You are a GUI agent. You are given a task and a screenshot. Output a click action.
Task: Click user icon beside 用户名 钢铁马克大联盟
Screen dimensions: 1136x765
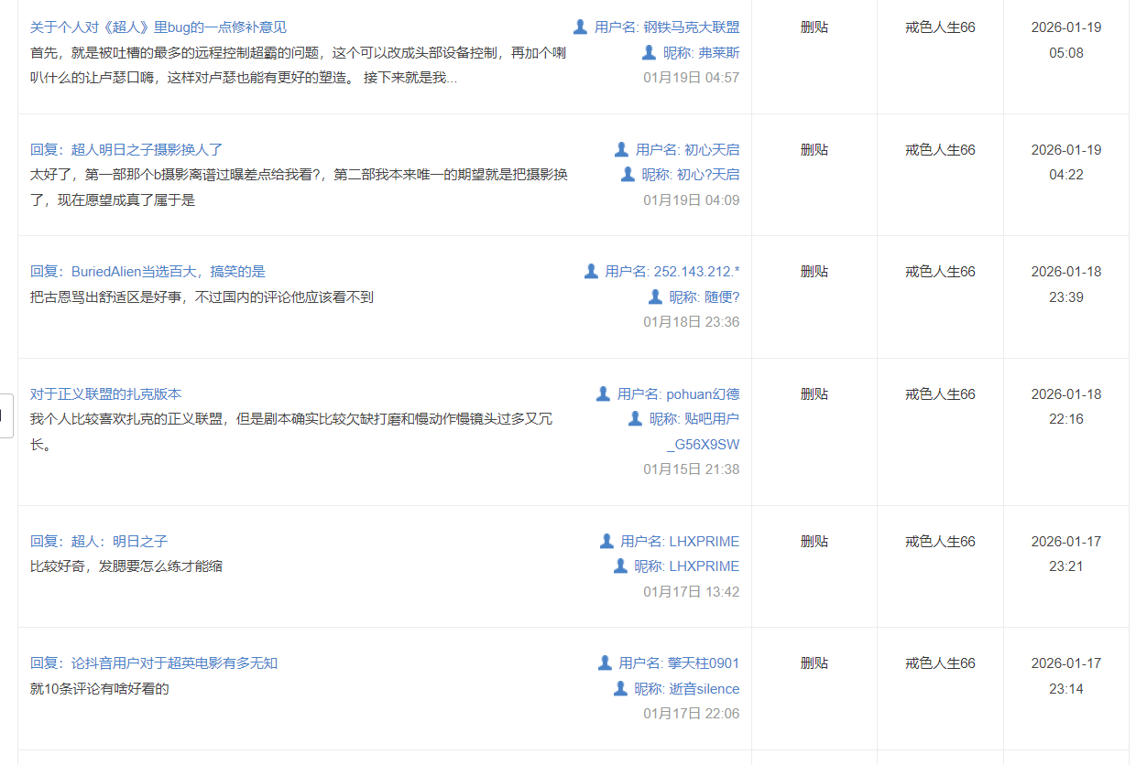point(580,27)
